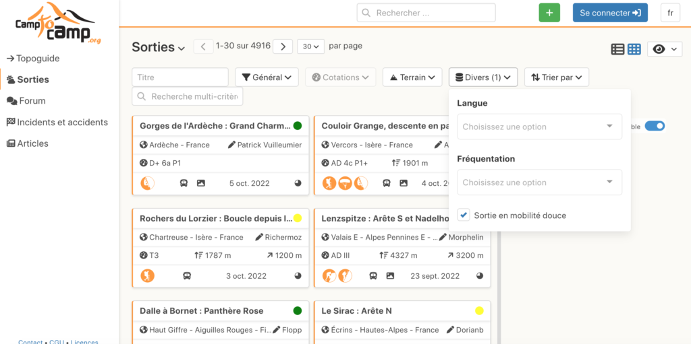
Task: Click mountaineering icon on Lenzspitze card
Action: pyautogui.click(x=329, y=276)
